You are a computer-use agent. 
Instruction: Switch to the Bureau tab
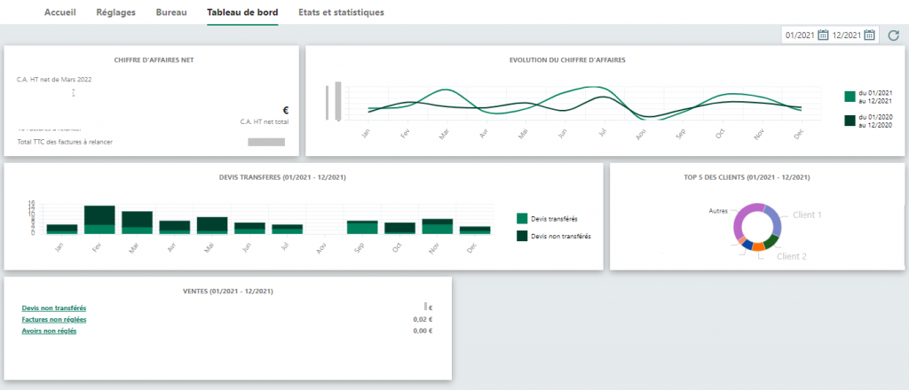coord(170,13)
